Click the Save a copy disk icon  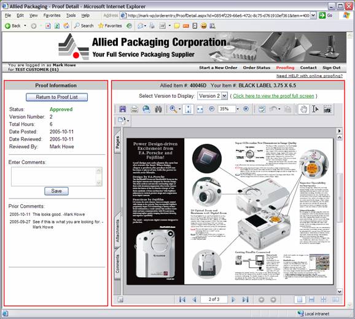(x=122, y=109)
